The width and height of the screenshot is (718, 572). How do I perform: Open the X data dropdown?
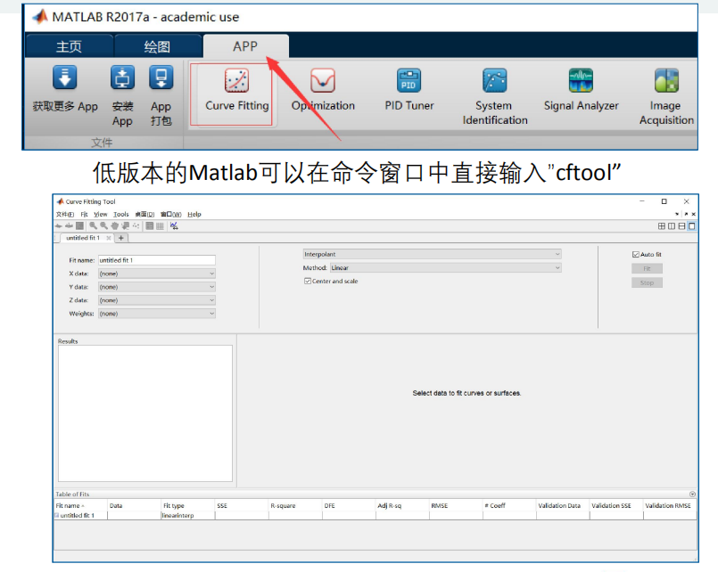(157, 274)
